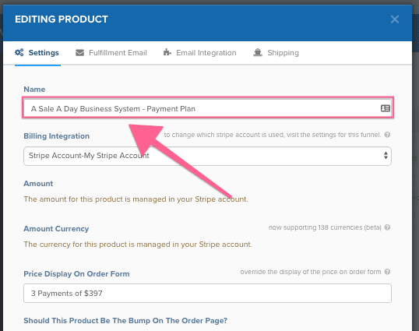The image size is (419, 331).
Task: Open the Settings tab
Action: (x=37, y=53)
